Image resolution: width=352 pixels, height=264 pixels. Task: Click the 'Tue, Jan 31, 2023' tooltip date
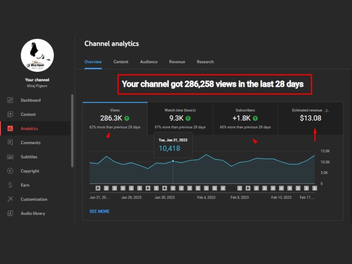coord(173,140)
